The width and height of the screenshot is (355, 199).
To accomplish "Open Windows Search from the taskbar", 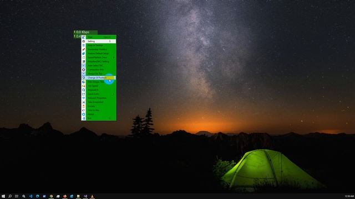I will pos(10,196).
